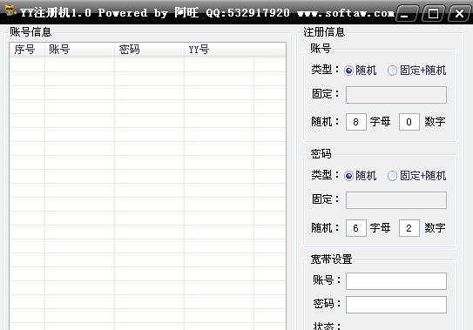Sort by the 密码 column header
The height and width of the screenshot is (330, 473).
(149, 50)
